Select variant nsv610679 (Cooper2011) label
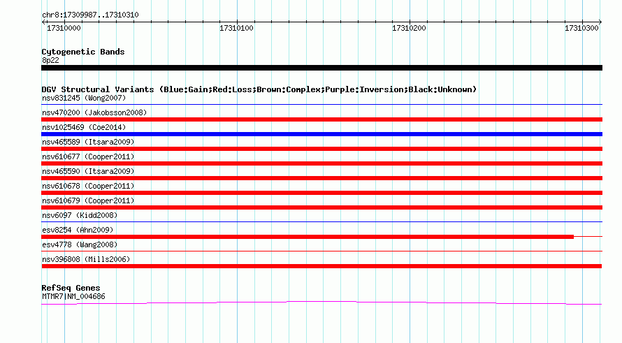The width and height of the screenshot is (622, 343). click(88, 200)
